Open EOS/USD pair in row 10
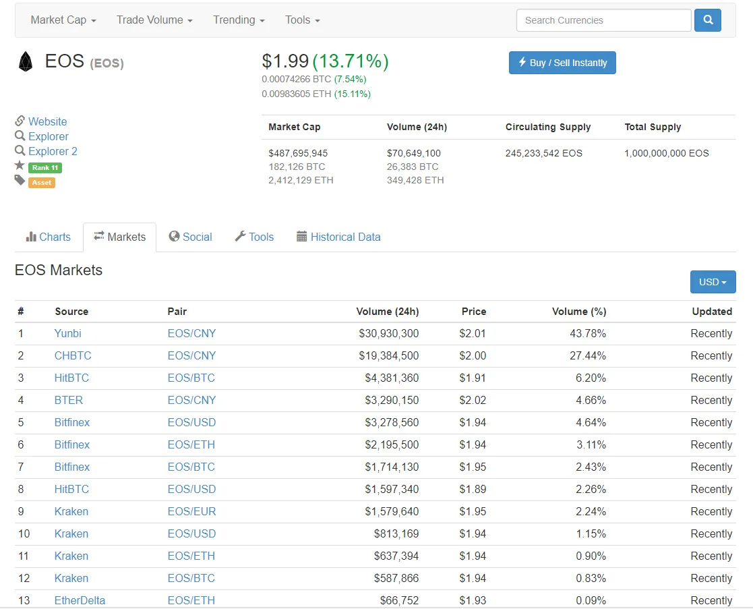 pyautogui.click(x=191, y=533)
